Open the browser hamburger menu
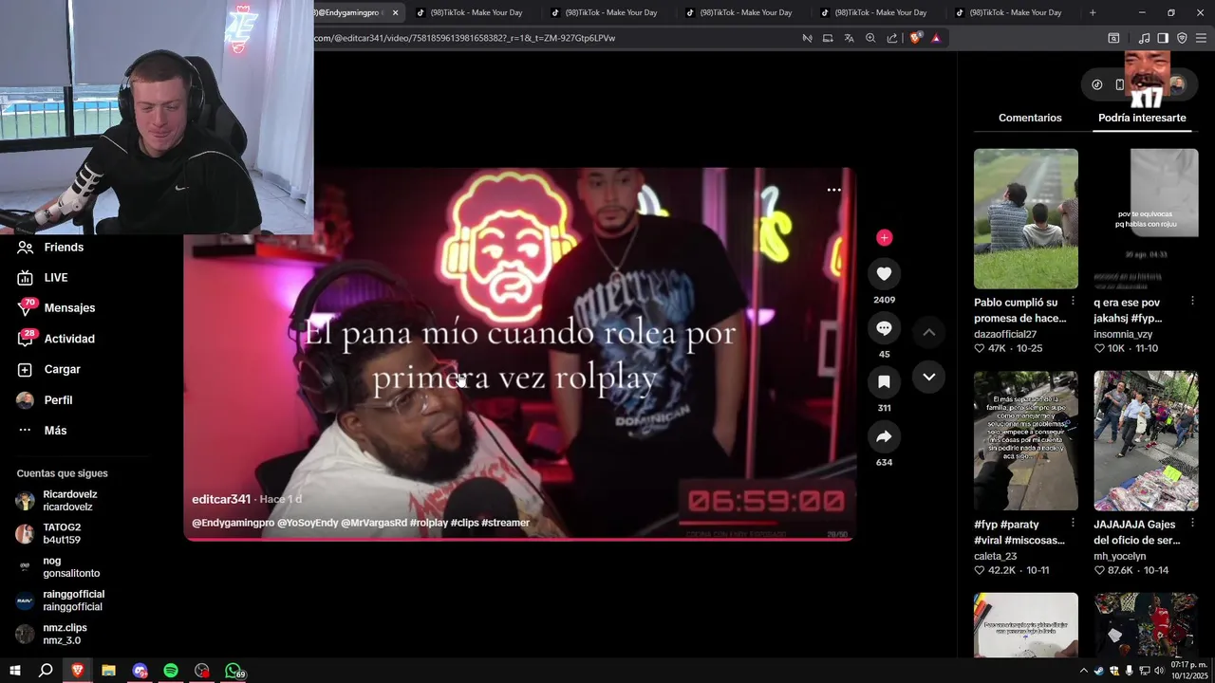The width and height of the screenshot is (1215, 683). click(1201, 38)
